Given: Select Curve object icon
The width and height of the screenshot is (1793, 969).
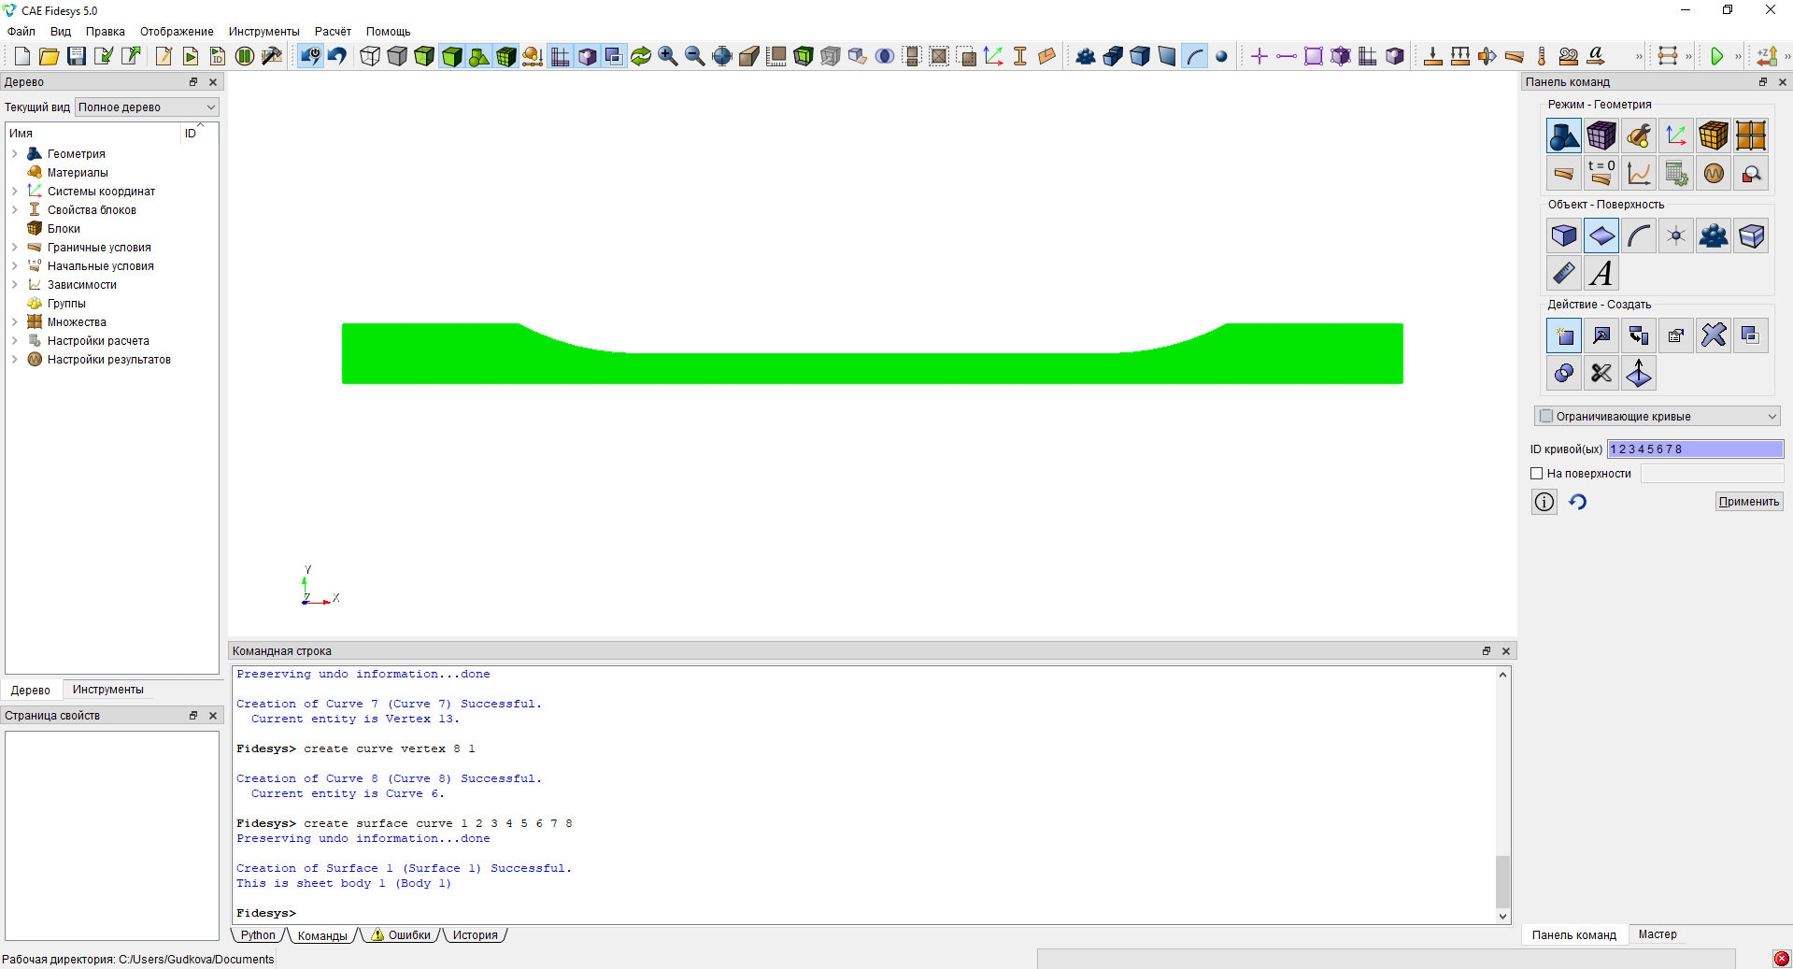Looking at the screenshot, I should pos(1639,235).
